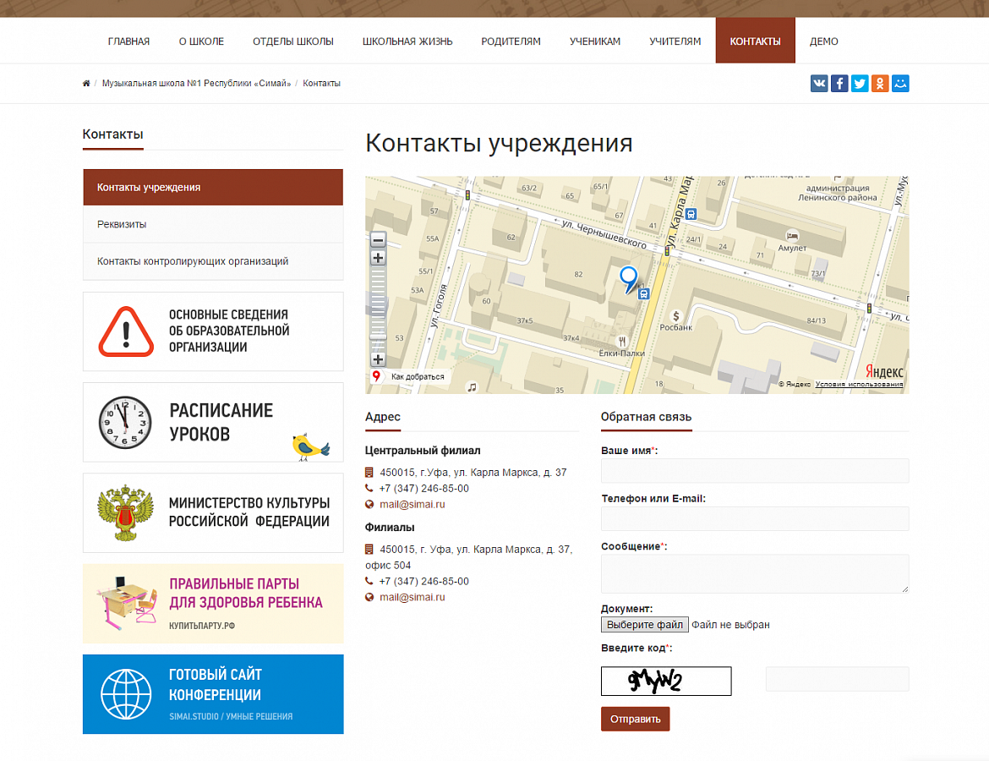Focus the Ваше имя input field
The height and width of the screenshot is (761, 989).
pyautogui.click(x=755, y=471)
